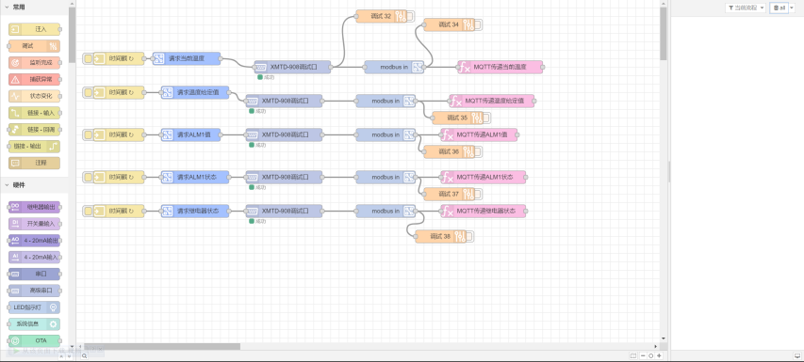
Task: Select the OTA palette node
Action: pyautogui.click(x=34, y=340)
